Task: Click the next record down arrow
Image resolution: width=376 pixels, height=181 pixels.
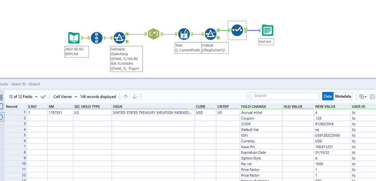Action: 134,97
